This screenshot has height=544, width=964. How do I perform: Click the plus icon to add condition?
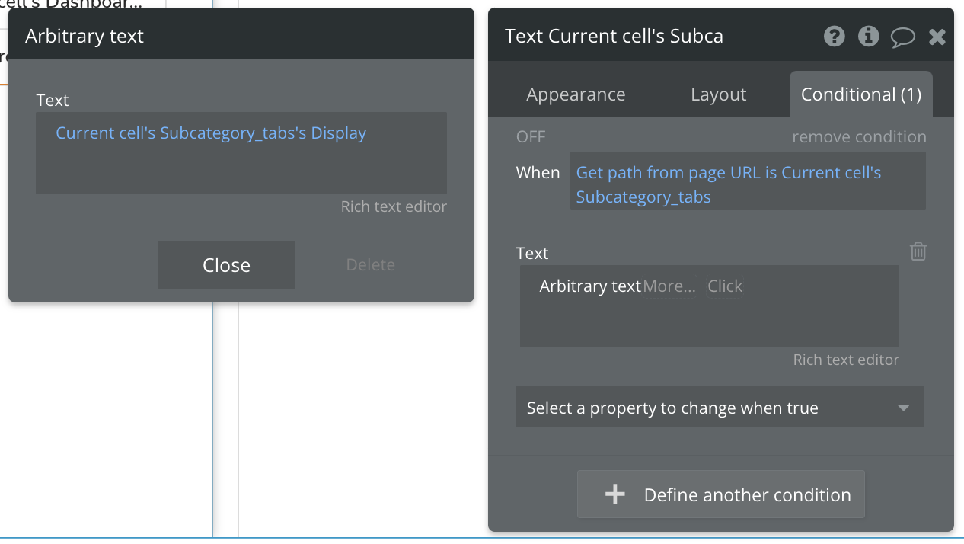pyautogui.click(x=614, y=495)
